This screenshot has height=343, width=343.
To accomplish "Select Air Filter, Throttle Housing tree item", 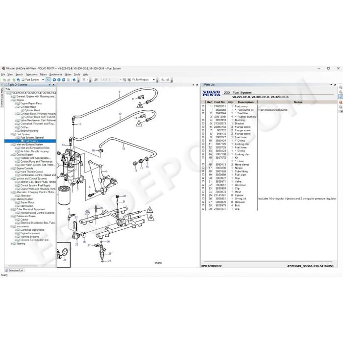I will coord(34,151).
